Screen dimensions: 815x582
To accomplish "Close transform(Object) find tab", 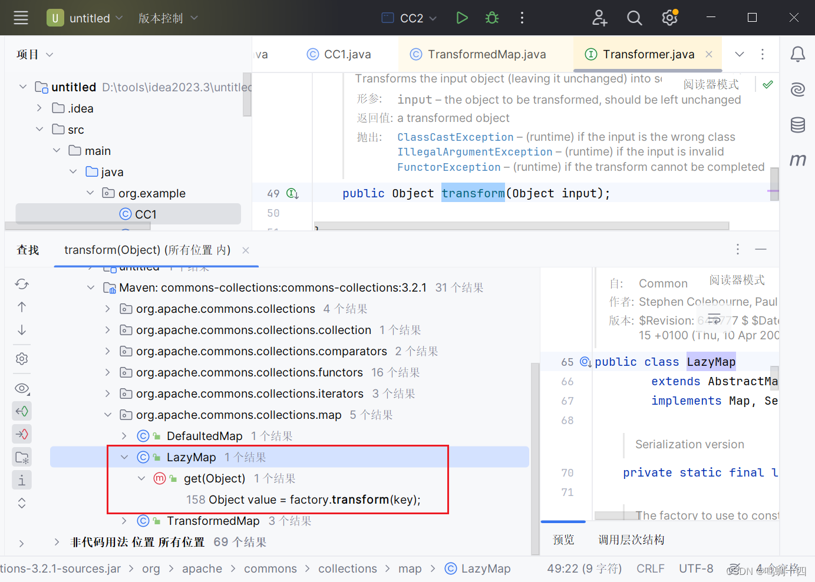I will point(246,250).
